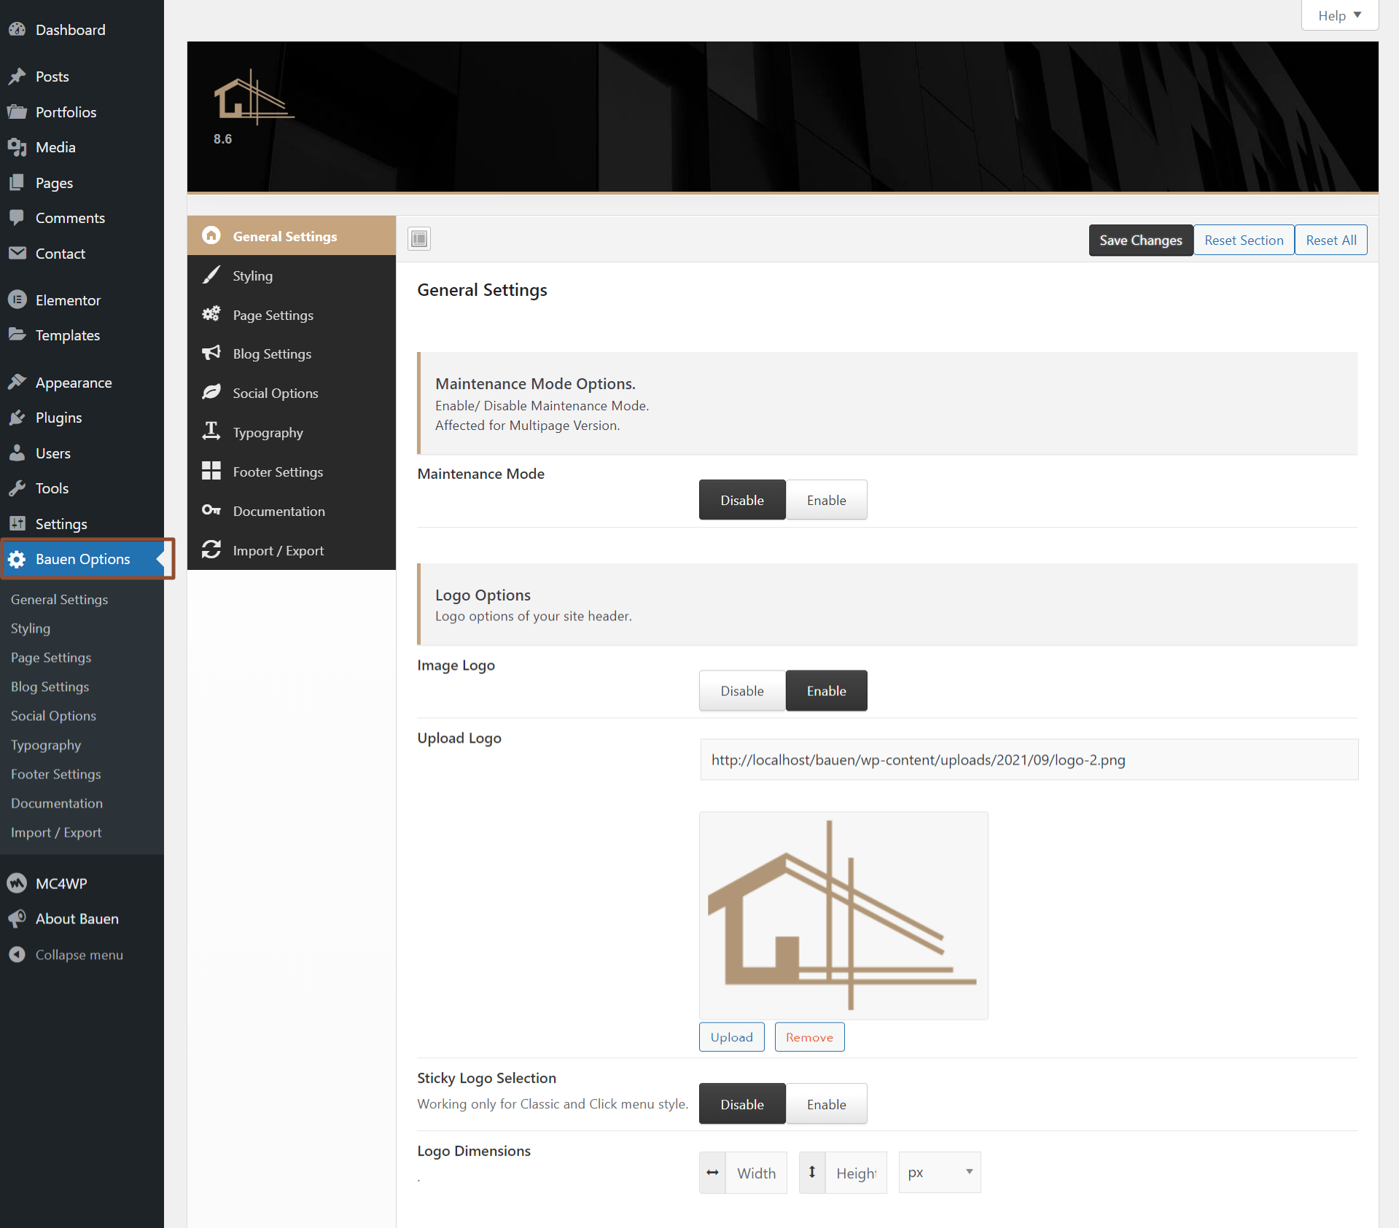Image resolution: width=1399 pixels, height=1228 pixels.
Task: Click the Upload Logo URL field
Action: click(1029, 759)
